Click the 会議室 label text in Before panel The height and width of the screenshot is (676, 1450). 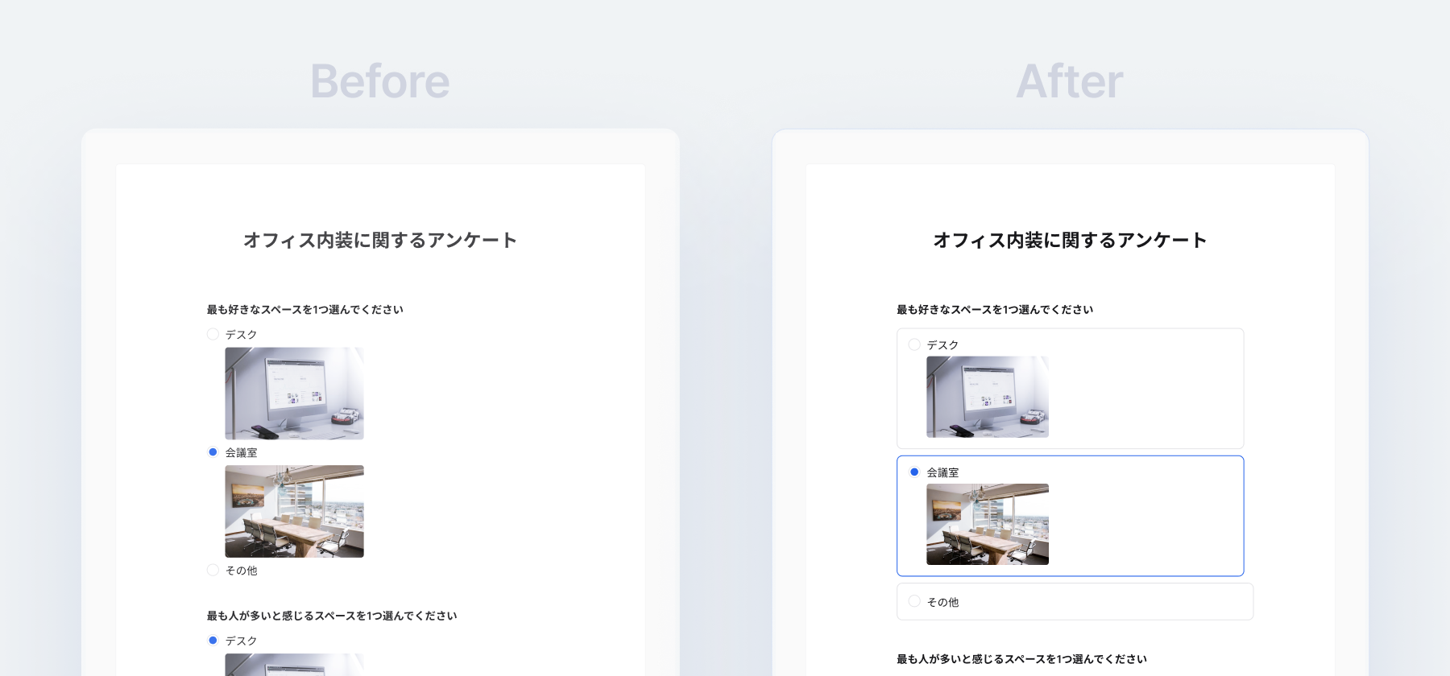(242, 453)
